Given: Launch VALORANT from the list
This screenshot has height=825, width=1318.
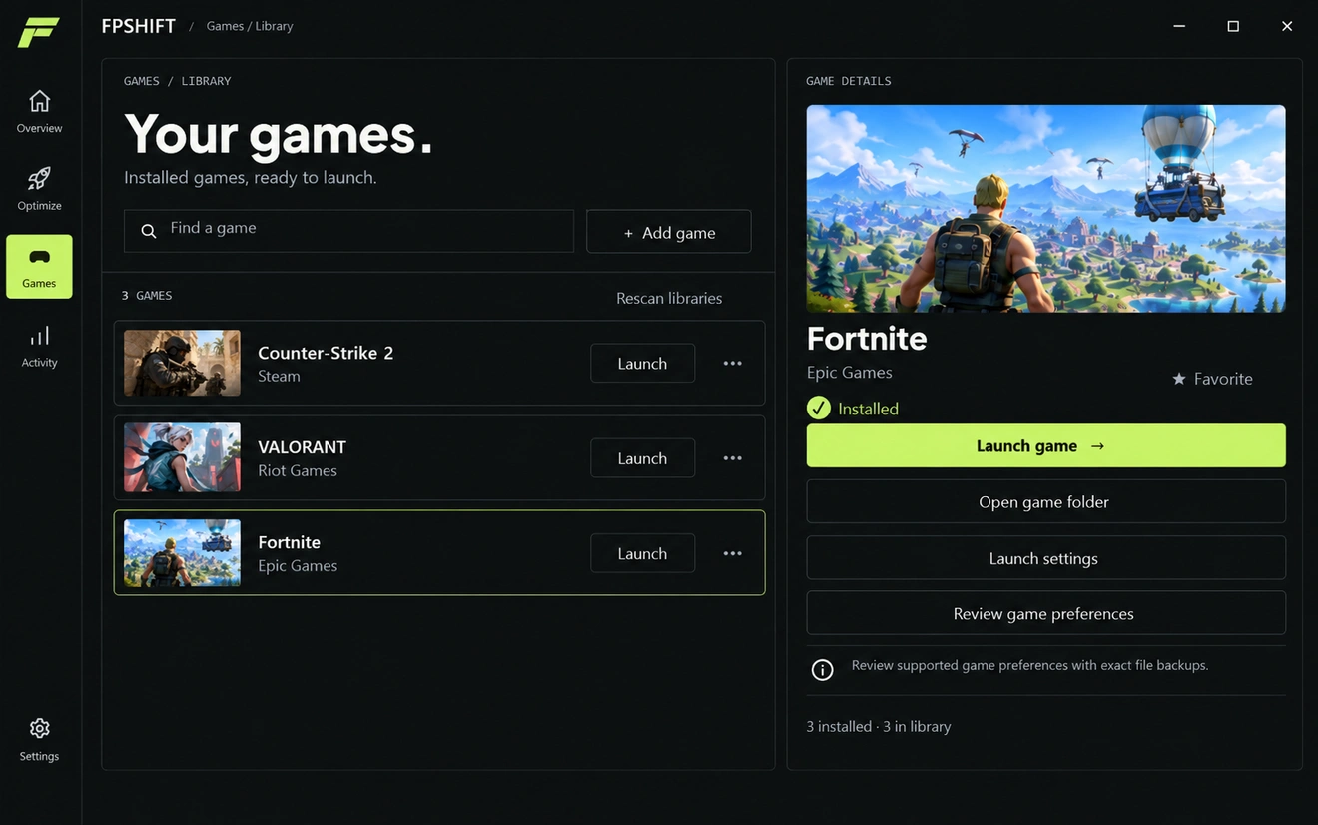Looking at the screenshot, I should (642, 458).
